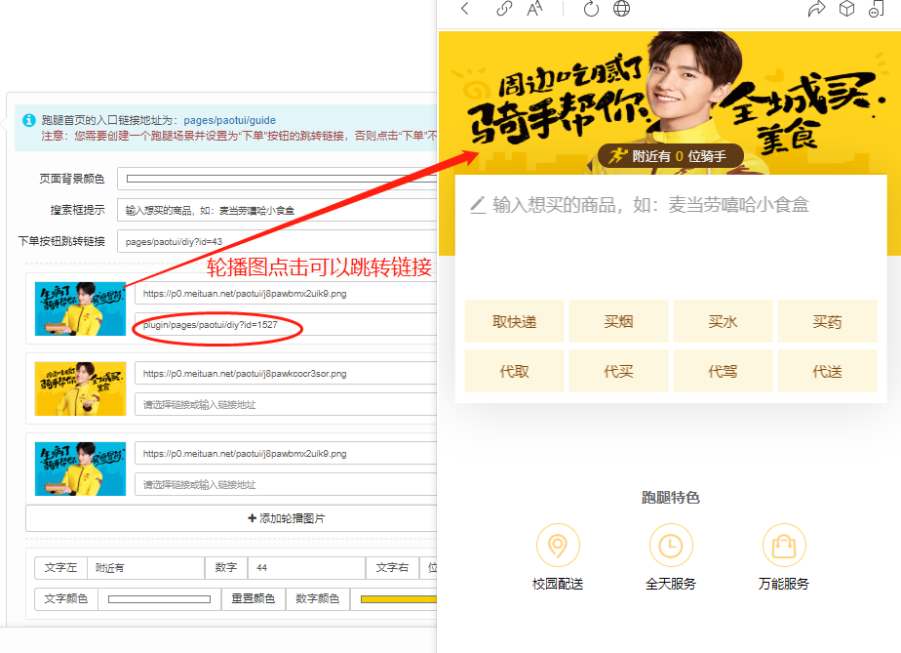Click third carousel image URL field
This screenshot has height=653, width=901.
(286, 453)
